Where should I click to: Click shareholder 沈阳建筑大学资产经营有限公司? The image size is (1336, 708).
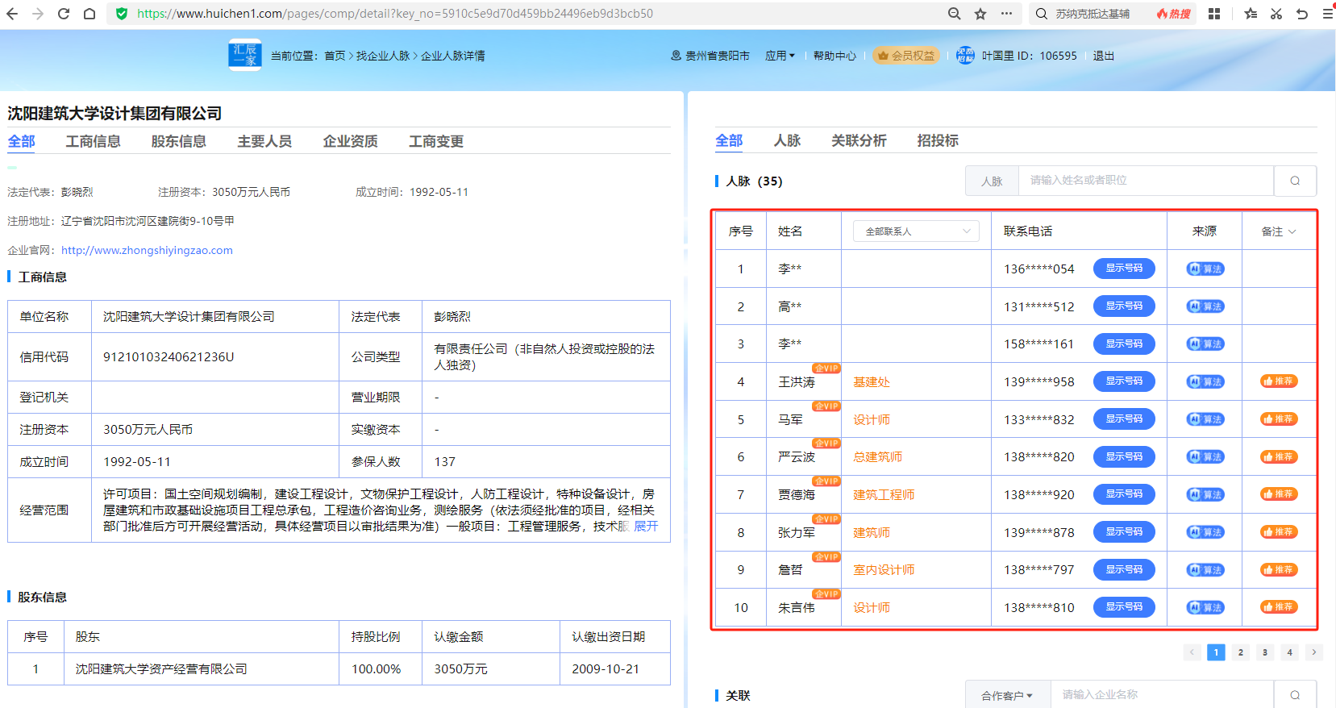161,669
